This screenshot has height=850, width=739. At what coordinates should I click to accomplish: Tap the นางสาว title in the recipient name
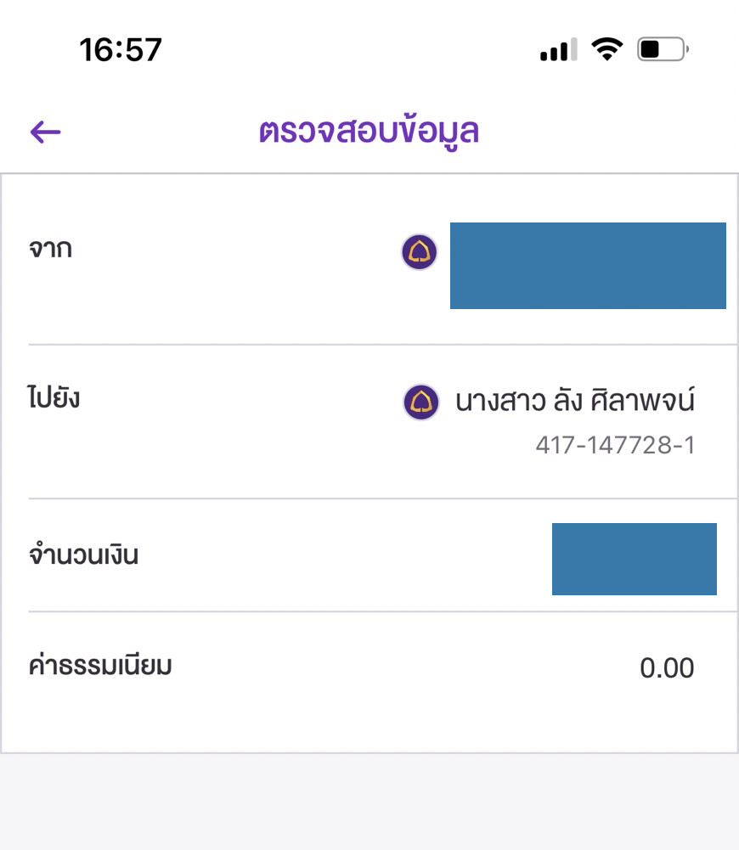coord(497,401)
